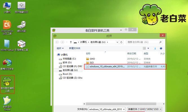
Task: Open the 文件名 combo box dropdown
Action: click(124, 109)
